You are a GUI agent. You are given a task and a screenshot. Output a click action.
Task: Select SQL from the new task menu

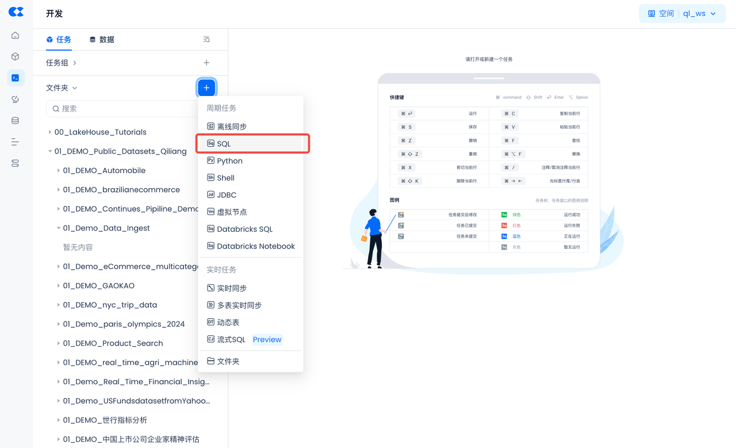tap(224, 144)
